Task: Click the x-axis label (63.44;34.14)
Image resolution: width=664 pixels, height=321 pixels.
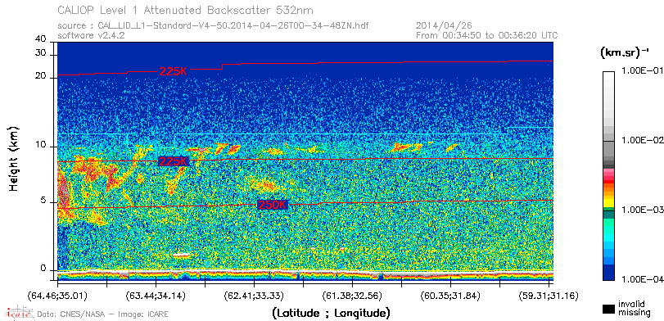Action: tap(156, 296)
